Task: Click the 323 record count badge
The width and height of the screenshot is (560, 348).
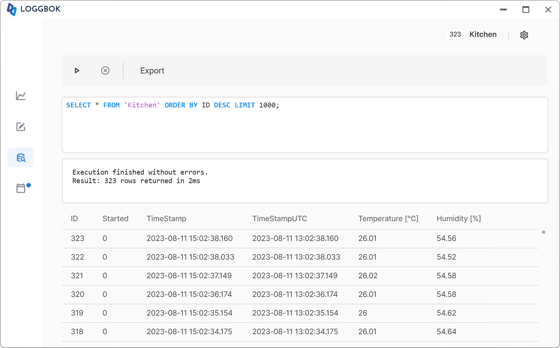Action: pyautogui.click(x=455, y=34)
